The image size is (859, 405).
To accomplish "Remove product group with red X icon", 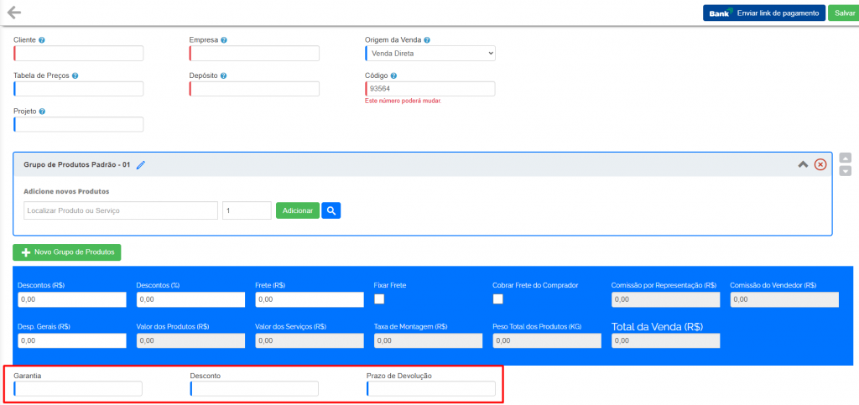I will tap(820, 164).
